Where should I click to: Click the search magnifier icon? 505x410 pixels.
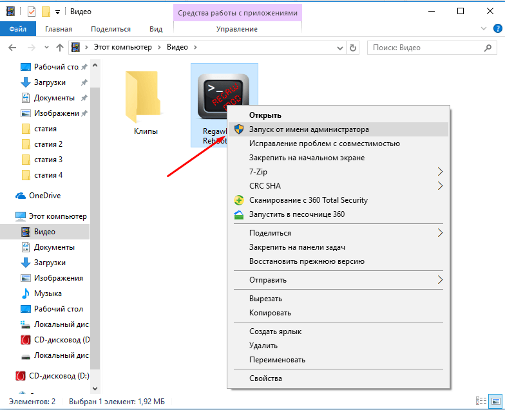(488, 48)
